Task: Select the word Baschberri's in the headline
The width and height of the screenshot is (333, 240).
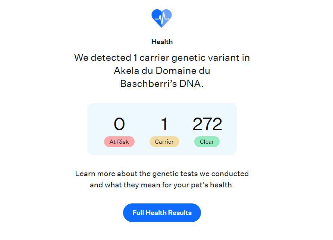Action: 148,84
